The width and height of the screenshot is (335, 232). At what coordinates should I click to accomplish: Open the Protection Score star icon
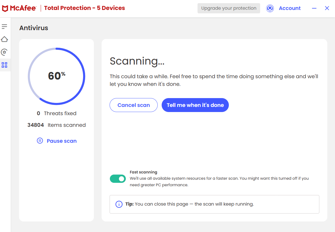tap(4, 52)
